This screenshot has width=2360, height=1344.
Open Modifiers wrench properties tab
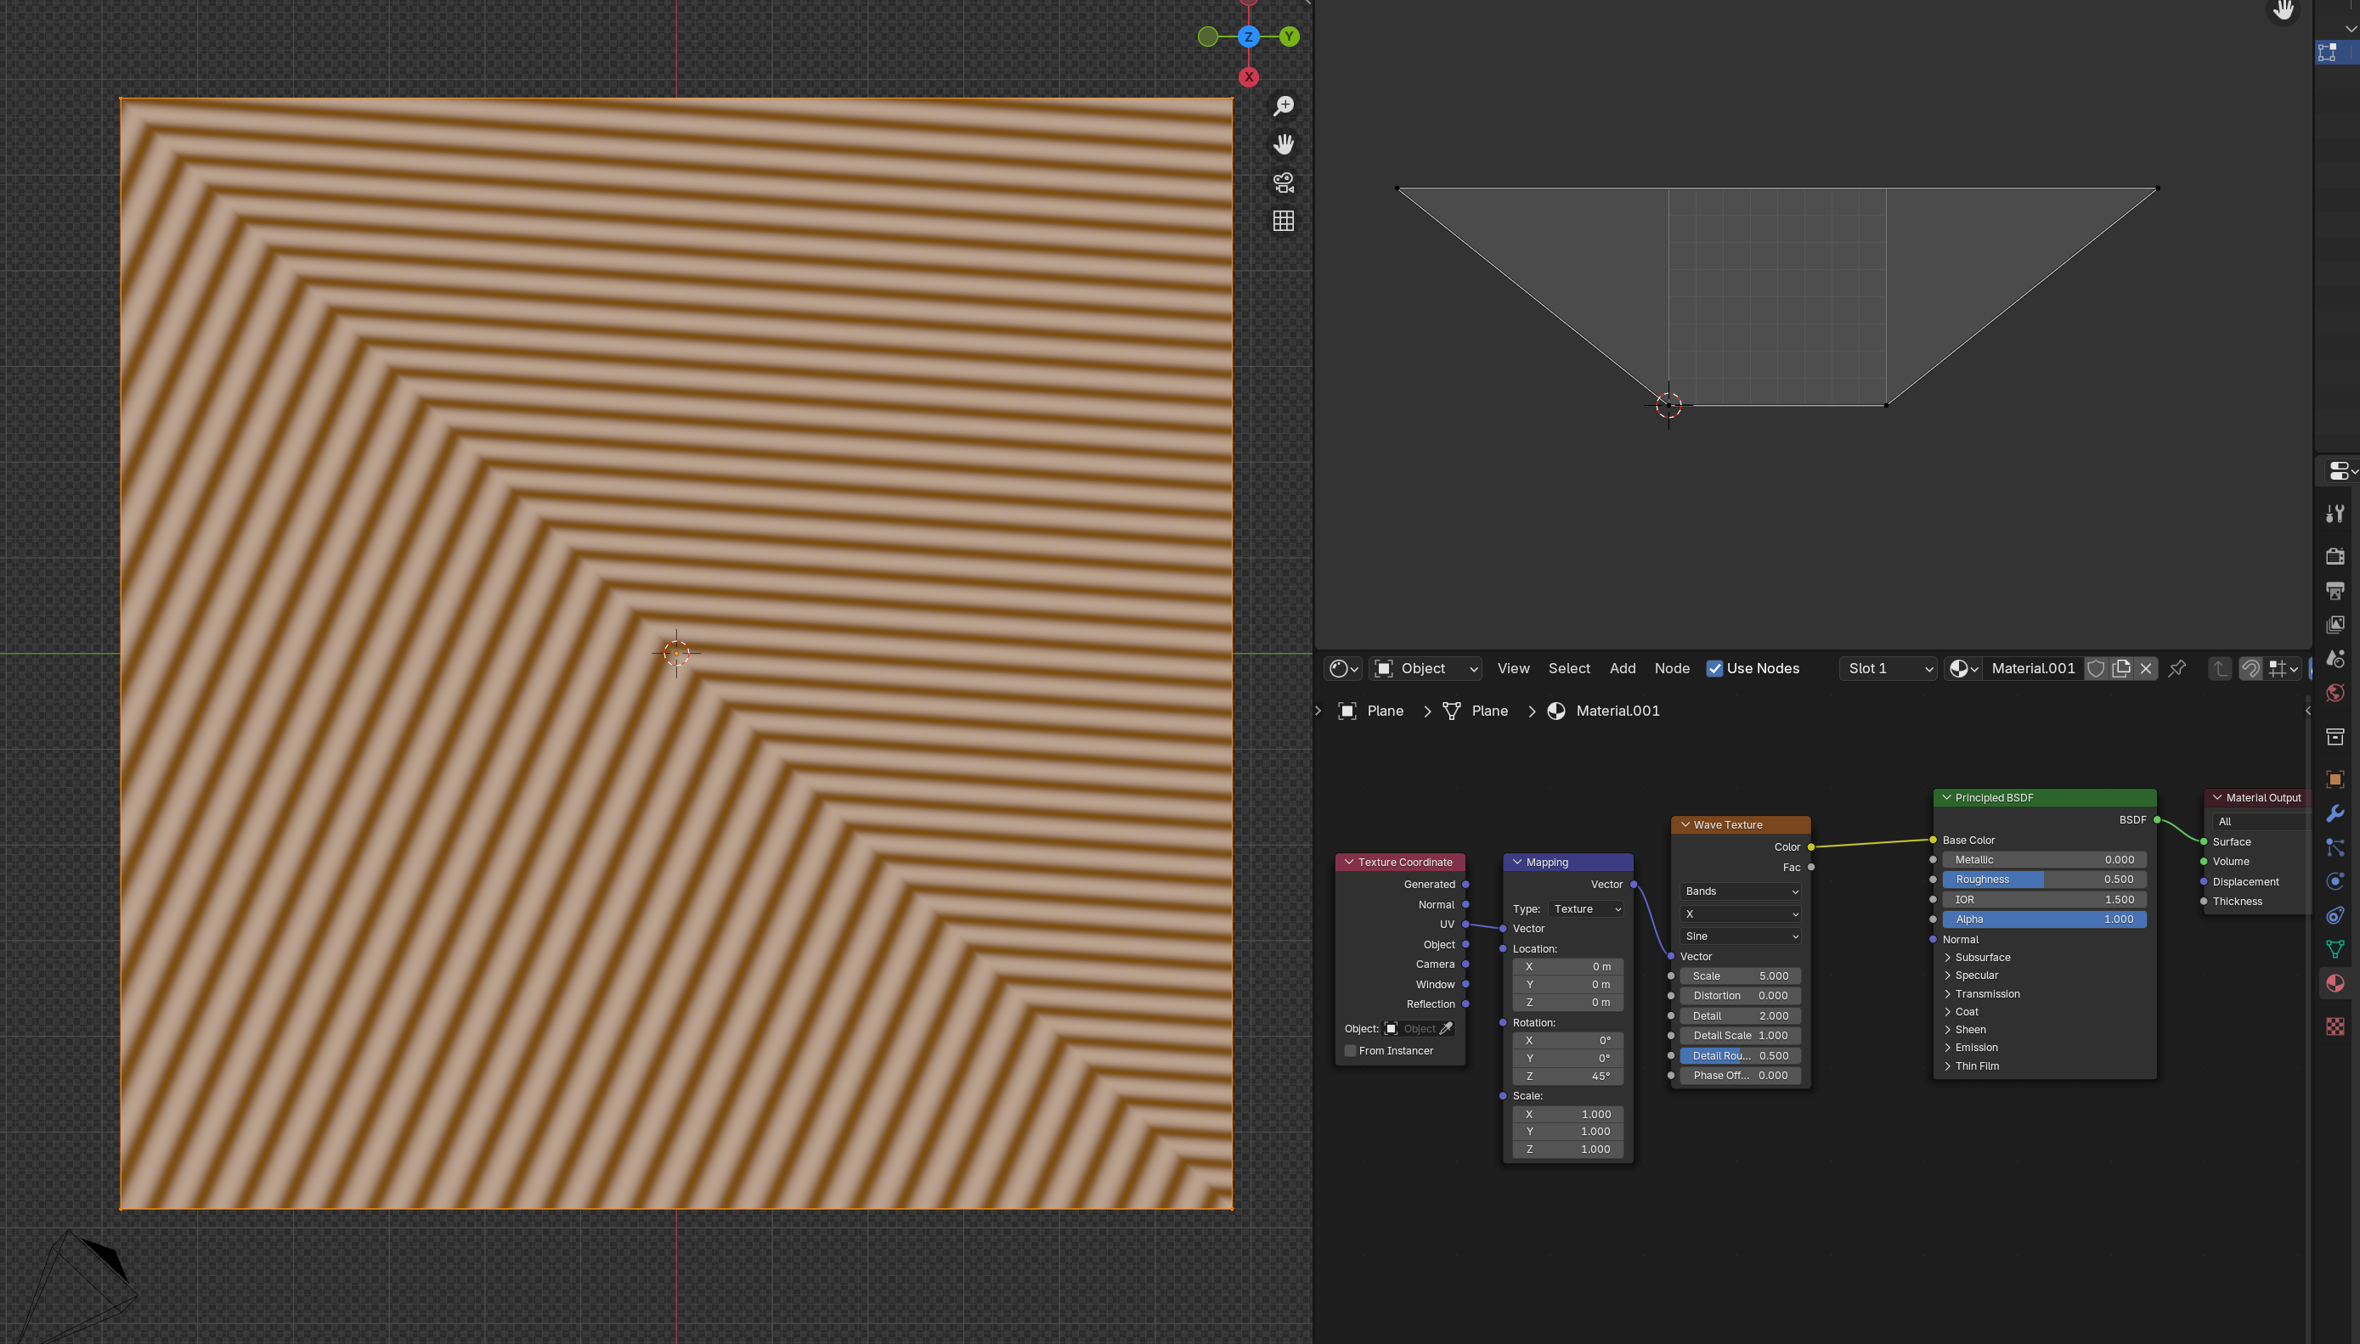2335,813
